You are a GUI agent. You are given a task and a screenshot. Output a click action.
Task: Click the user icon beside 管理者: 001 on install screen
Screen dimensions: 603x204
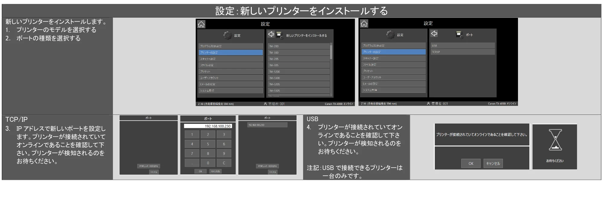click(x=265, y=104)
